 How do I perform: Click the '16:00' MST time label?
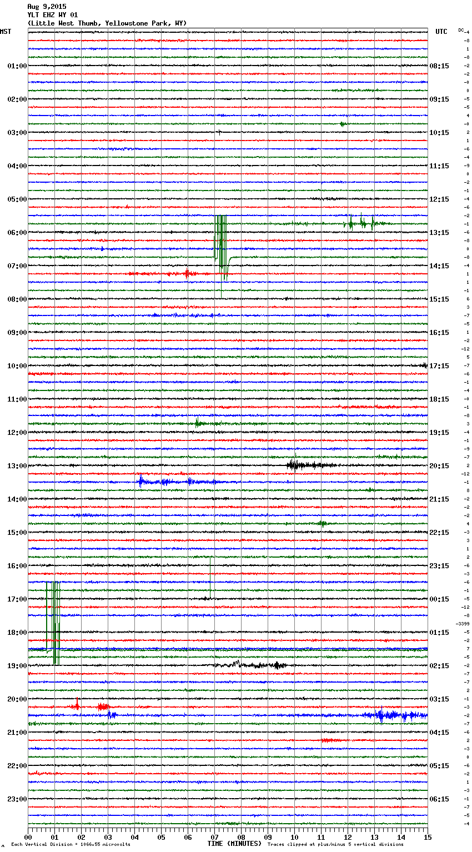coord(17,566)
